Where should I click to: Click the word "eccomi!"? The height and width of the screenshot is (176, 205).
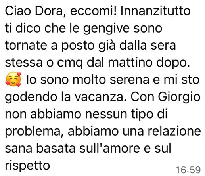(93, 11)
